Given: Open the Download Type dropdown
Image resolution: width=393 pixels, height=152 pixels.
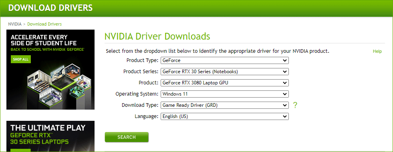Looking at the screenshot, I should click(225, 105).
